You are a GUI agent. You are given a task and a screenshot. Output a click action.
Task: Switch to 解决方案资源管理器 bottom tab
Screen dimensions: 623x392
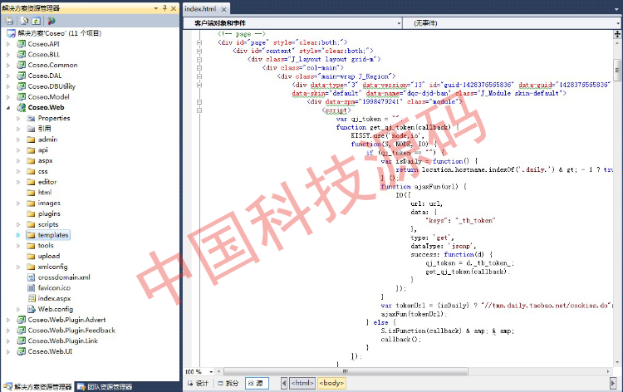(37, 386)
